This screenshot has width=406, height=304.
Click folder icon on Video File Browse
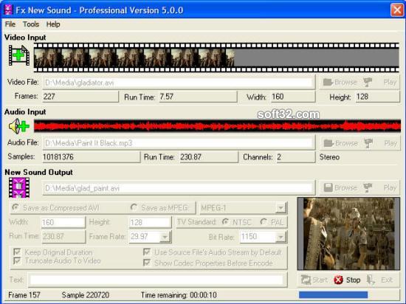tap(328, 82)
